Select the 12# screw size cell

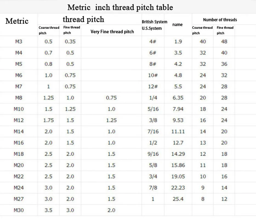pos(153,86)
